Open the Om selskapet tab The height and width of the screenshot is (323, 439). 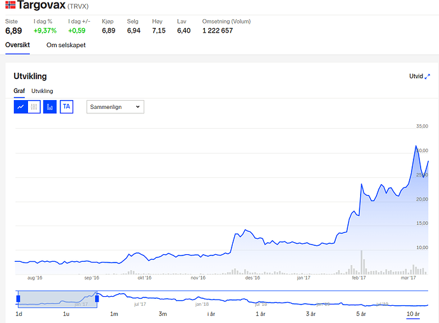pos(66,45)
